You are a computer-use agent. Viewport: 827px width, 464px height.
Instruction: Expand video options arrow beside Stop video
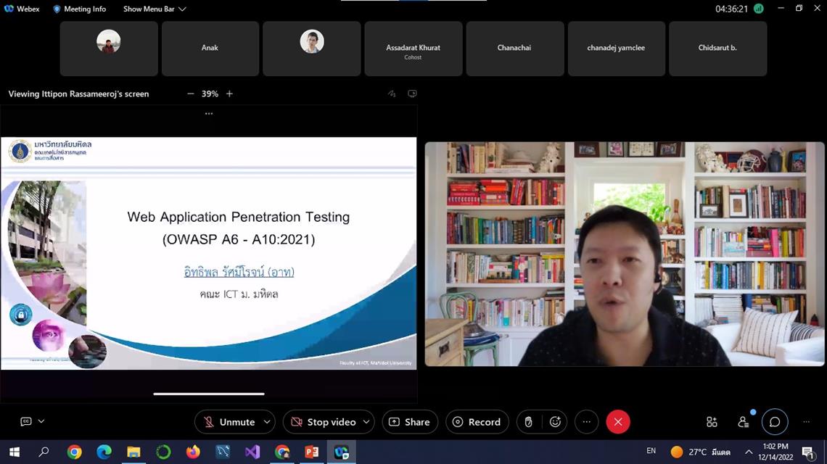click(x=367, y=422)
